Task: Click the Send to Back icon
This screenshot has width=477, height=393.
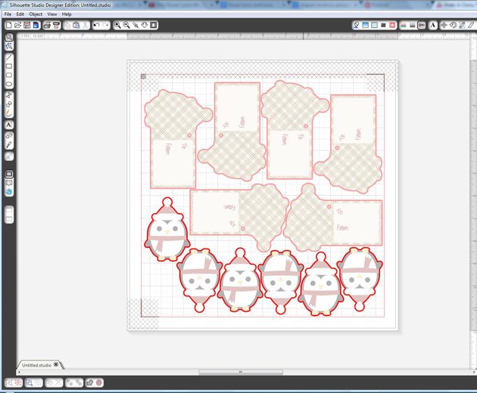Action: tap(79, 382)
